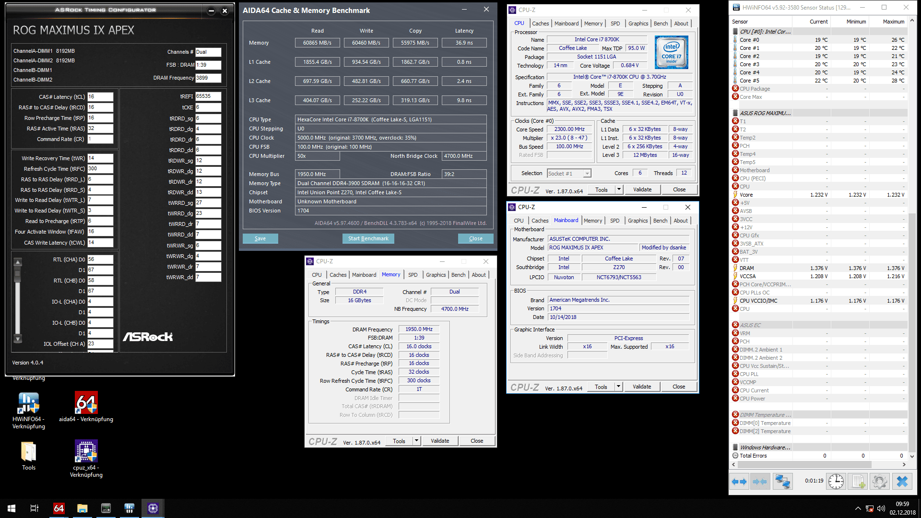Viewport: 921px width, 518px height.
Task: Click the Tools button in CPU-Z Memory window
Action: click(x=399, y=441)
